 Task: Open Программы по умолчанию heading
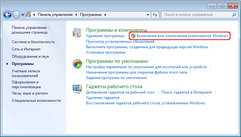click(117, 61)
